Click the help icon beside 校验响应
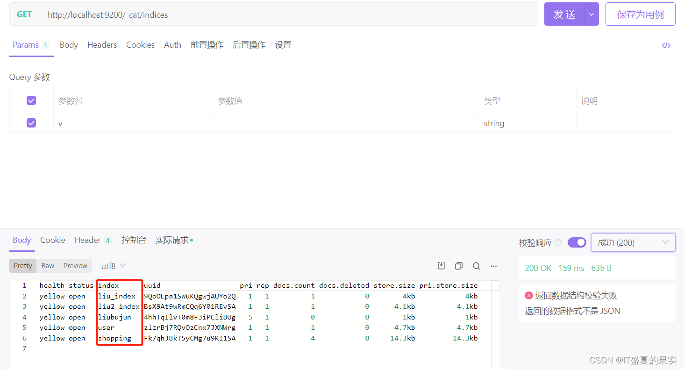 558,242
